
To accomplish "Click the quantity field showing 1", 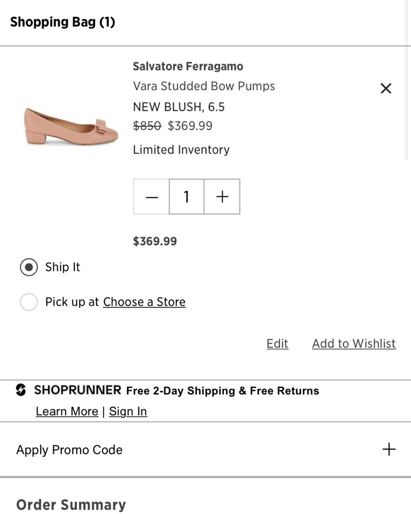I will point(186,197).
